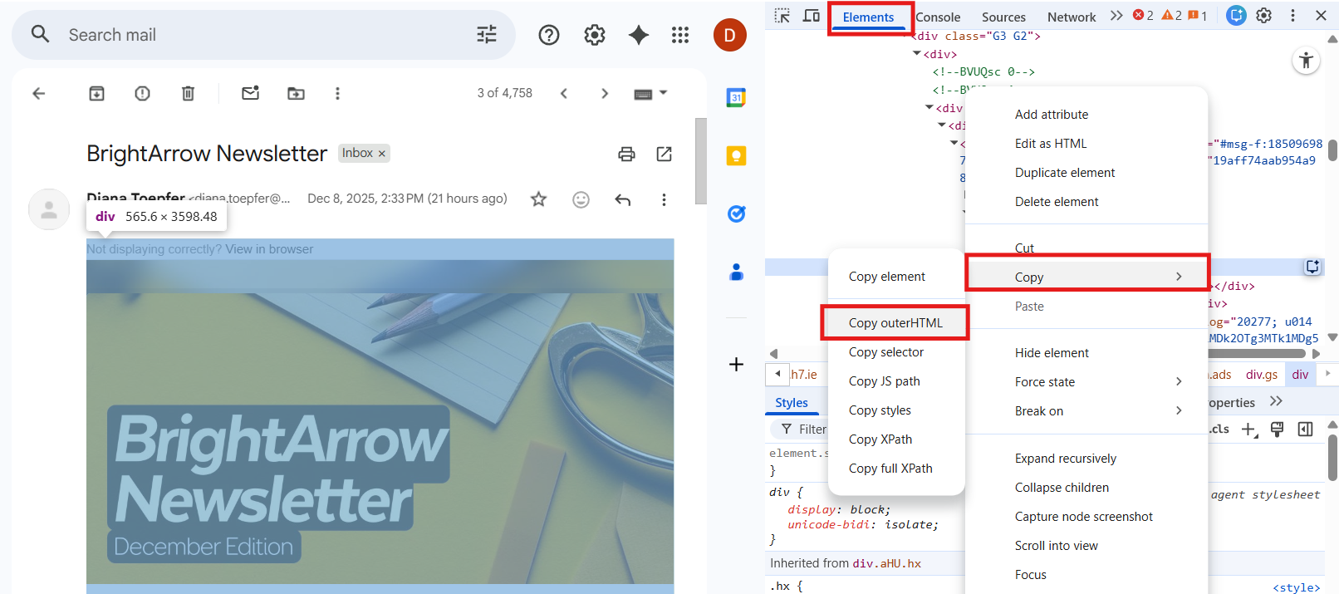The height and width of the screenshot is (594, 1339).
Task: Switch to the Console tab
Action: 938,17
